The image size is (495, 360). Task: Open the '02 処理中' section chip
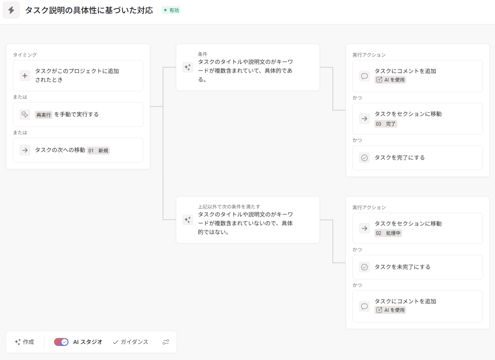pos(388,233)
